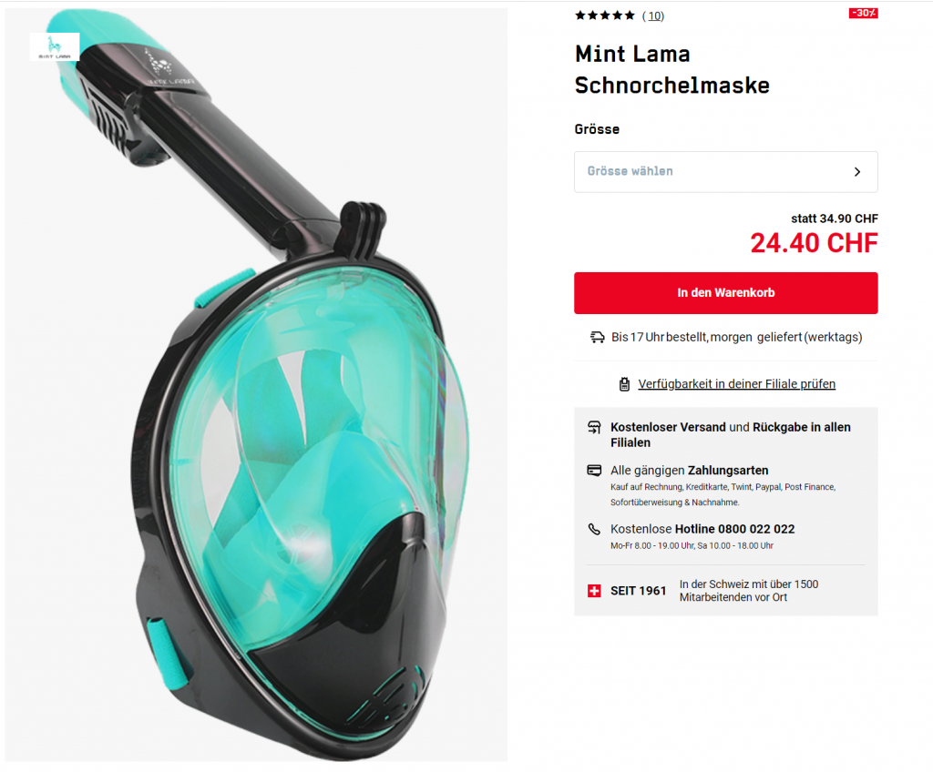Click the snorkel mask product image
Image resolution: width=933 pixels, height=772 pixels.
[256, 384]
